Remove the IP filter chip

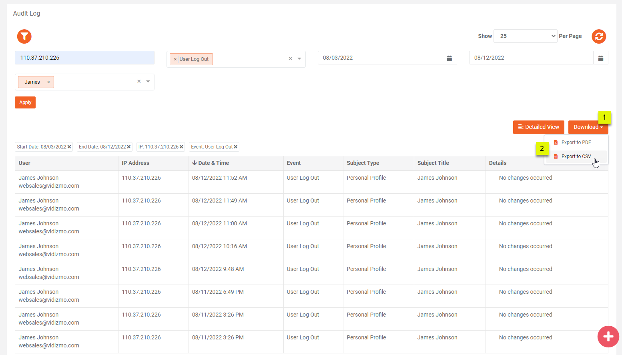pyautogui.click(x=181, y=147)
